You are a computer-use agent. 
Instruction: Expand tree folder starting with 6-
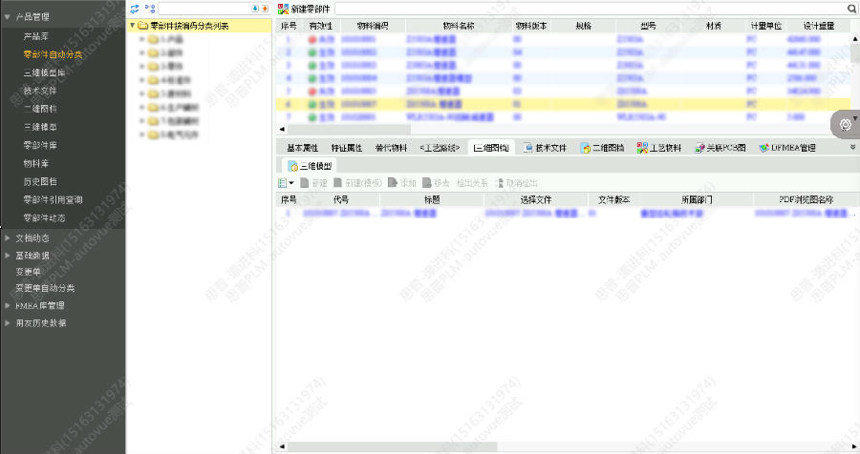[142, 108]
